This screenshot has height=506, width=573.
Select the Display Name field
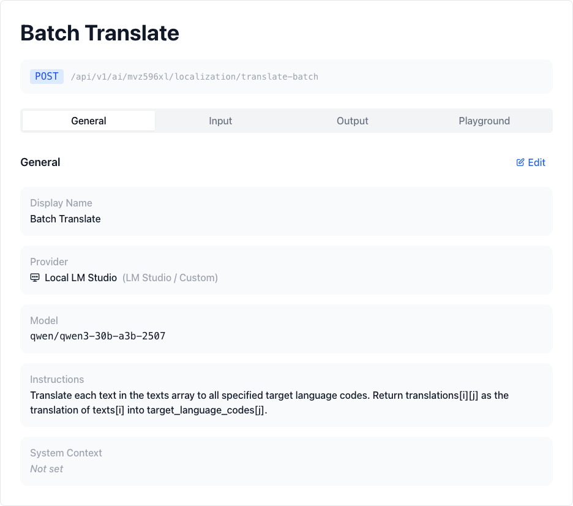point(286,211)
